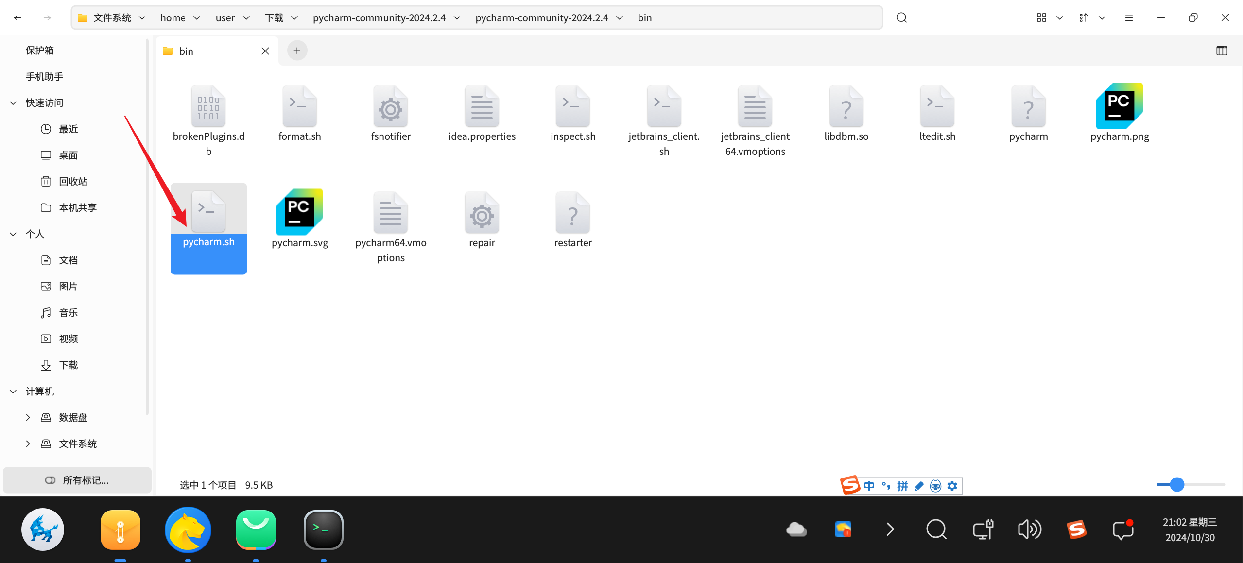
Task: Click the vertical scrollbar beside the left sidebar
Action: click(x=147, y=227)
